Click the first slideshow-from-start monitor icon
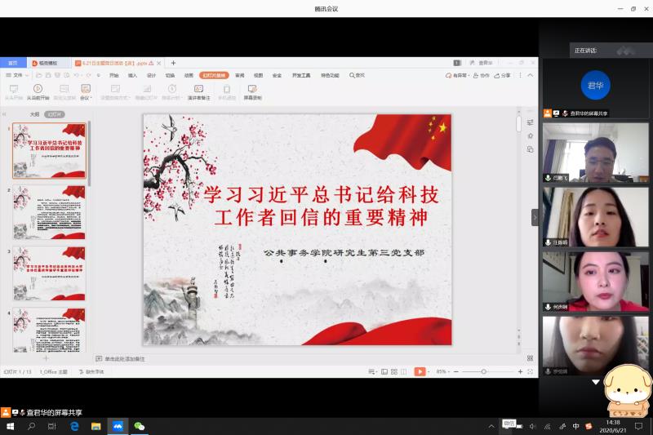The image size is (653, 435). click(x=14, y=89)
